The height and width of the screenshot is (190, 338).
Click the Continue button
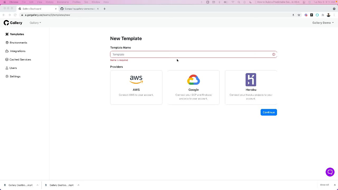269,112
